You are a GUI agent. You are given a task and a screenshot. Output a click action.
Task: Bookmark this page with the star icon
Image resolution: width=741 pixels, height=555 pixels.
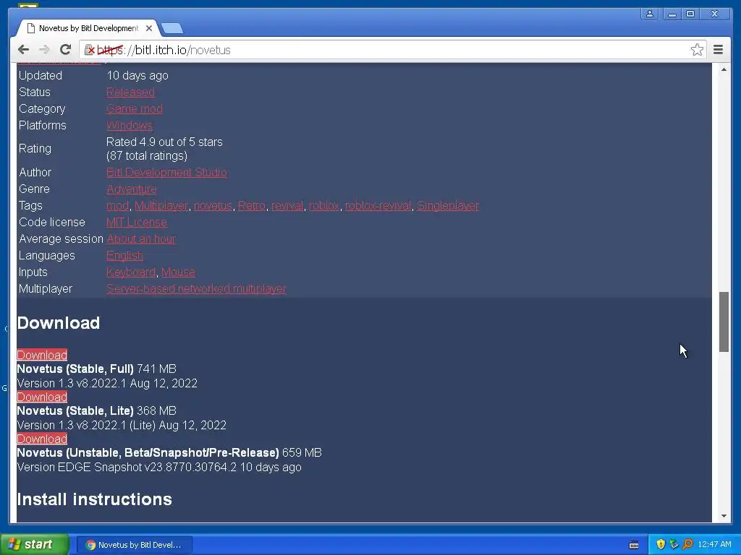pos(697,50)
